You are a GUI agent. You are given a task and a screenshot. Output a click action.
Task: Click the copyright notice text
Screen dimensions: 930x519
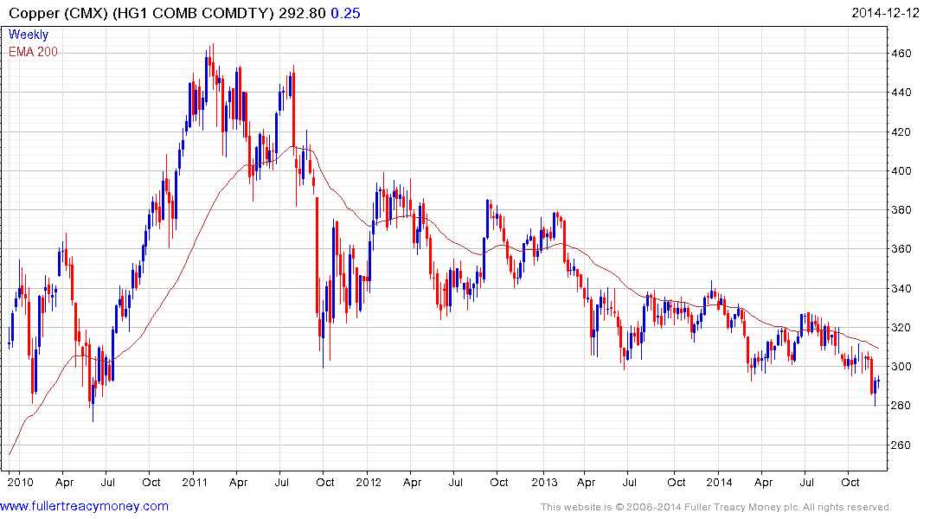pos(716,507)
